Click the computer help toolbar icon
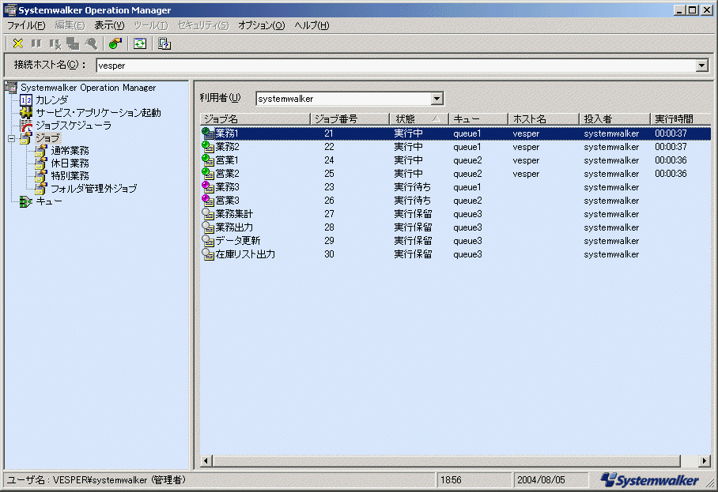 pyautogui.click(x=164, y=43)
